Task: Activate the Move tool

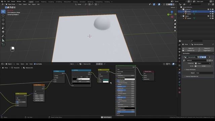Action: pos(3,20)
